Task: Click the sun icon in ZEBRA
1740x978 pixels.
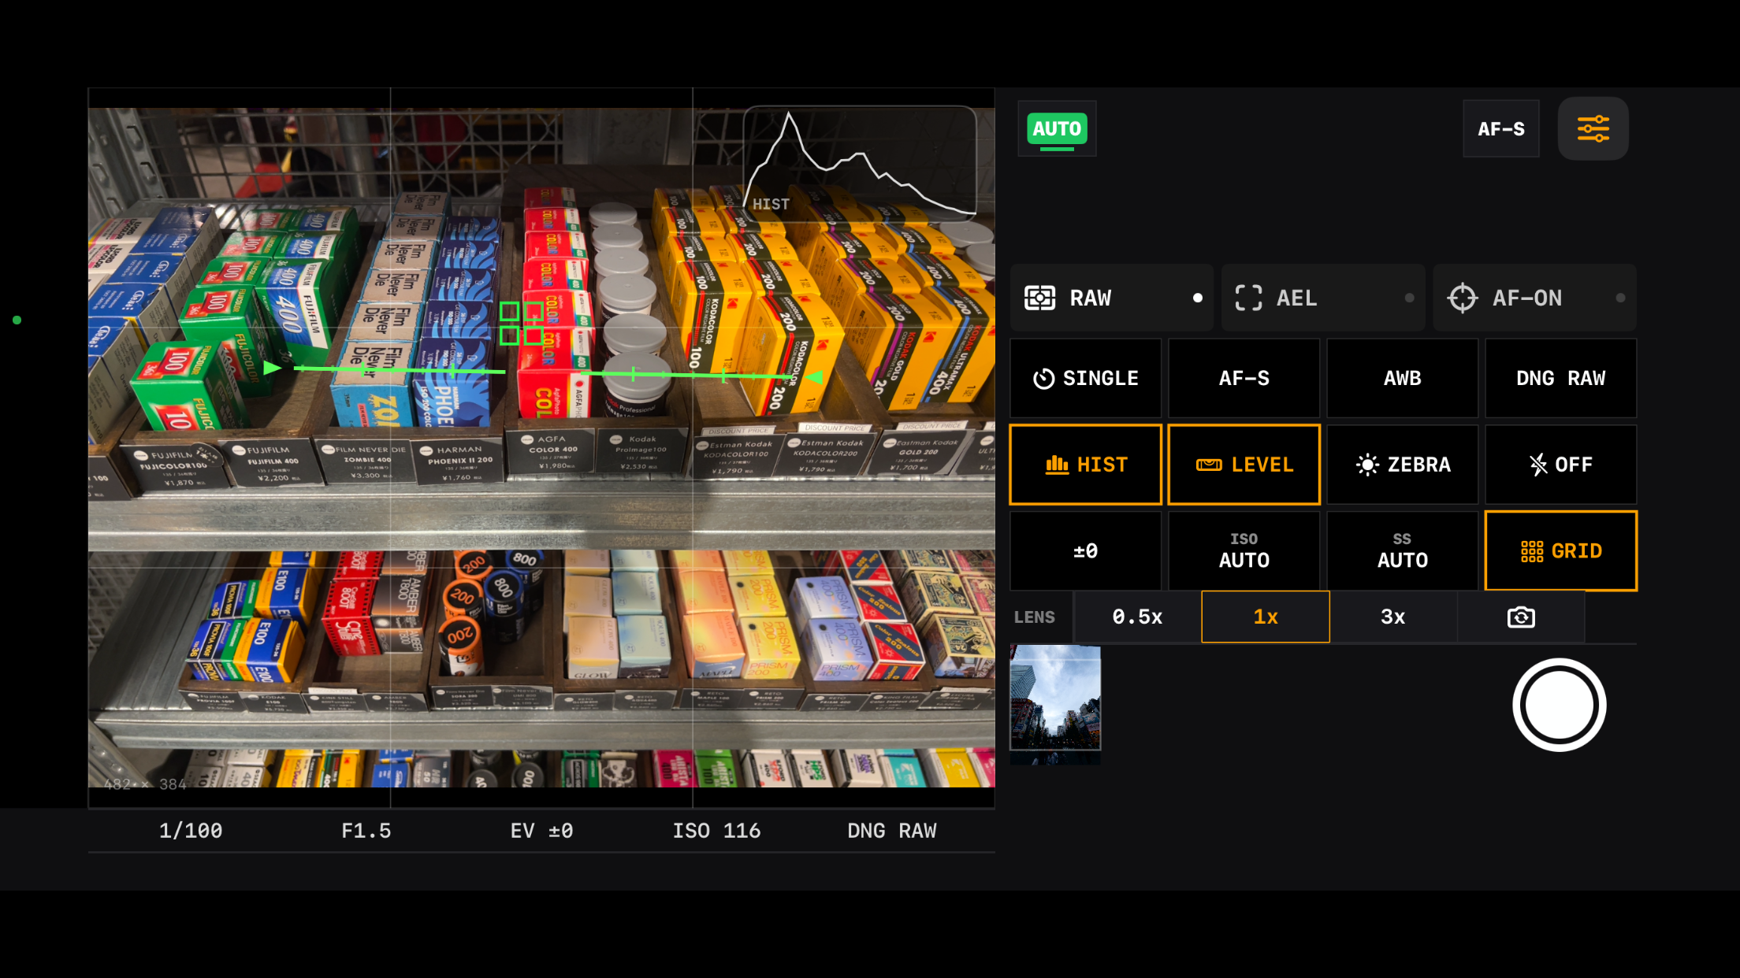Action: pyautogui.click(x=1367, y=465)
